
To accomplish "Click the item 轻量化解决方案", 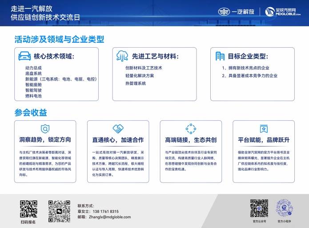I will (140, 76).
